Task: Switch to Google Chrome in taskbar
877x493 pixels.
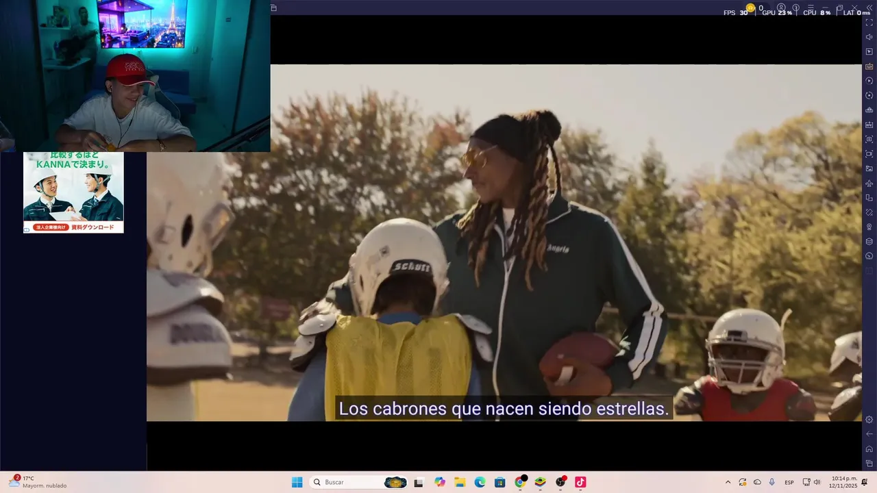Action: tap(520, 482)
